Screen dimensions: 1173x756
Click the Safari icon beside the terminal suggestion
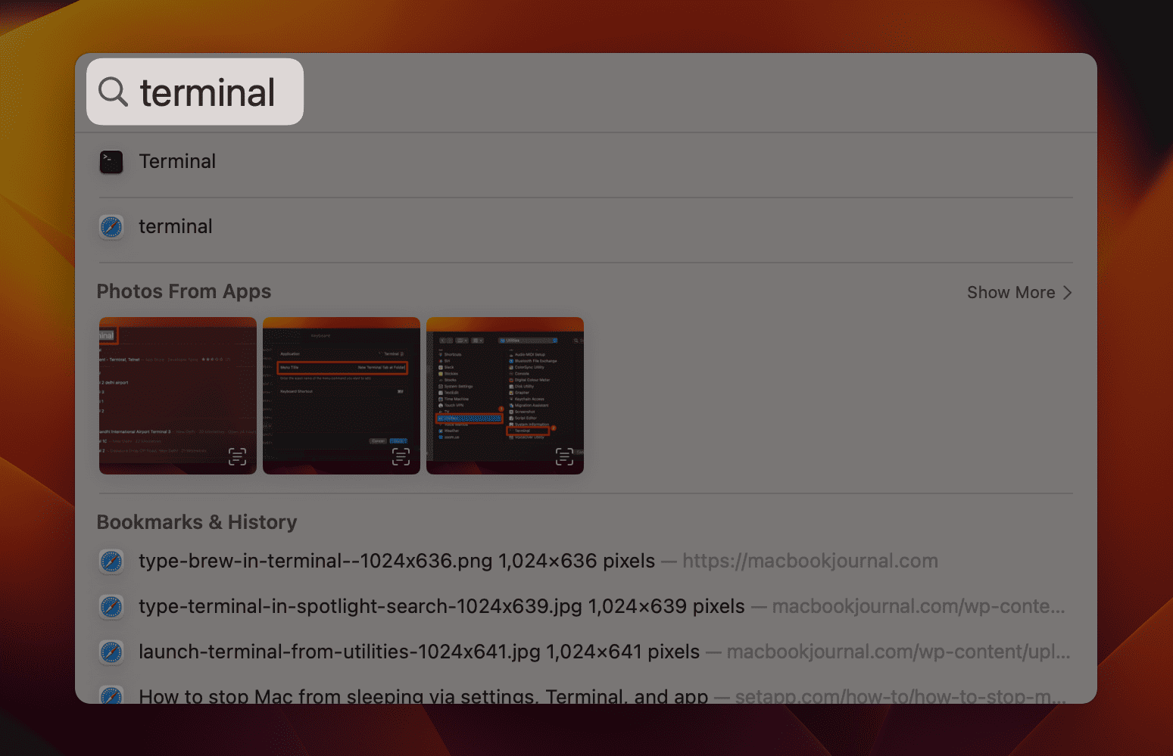pyautogui.click(x=111, y=226)
